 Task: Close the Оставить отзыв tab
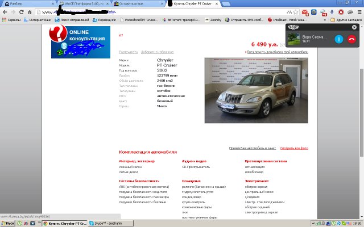point(162,4)
